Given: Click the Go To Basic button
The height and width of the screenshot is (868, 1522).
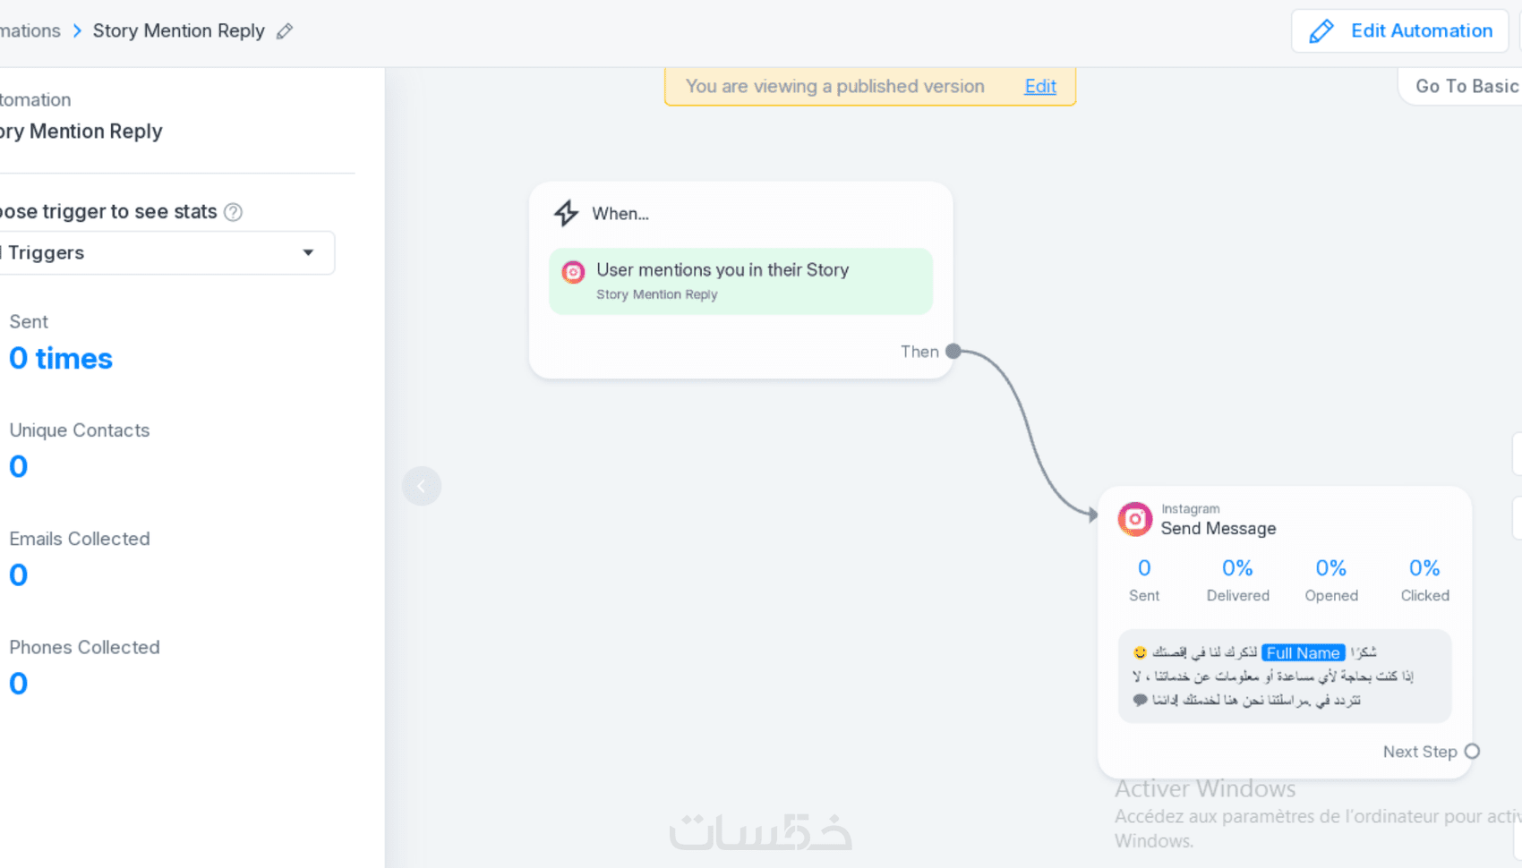Looking at the screenshot, I should [1465, 87].
